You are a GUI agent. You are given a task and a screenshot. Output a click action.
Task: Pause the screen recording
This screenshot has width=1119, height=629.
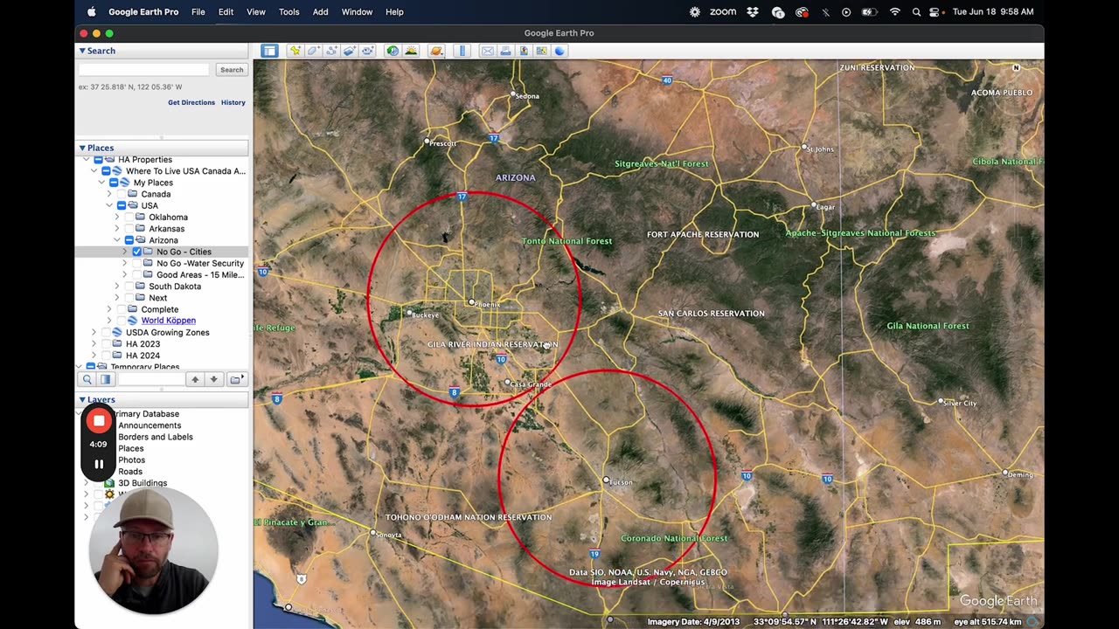click(x=99, y=464)
